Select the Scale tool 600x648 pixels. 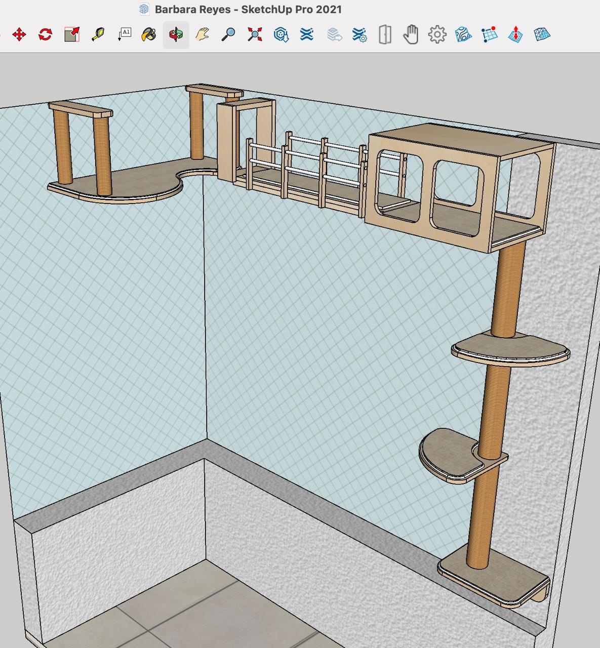pos(72,35)
